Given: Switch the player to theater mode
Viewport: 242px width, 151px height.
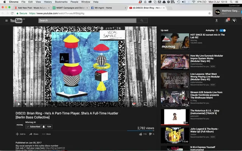Looking at the screenshot, I should [140, 104].
